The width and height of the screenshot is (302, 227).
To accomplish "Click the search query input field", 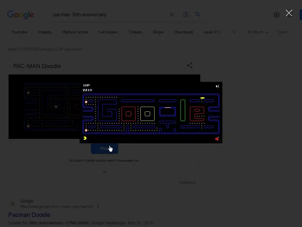I will point(110,15).
